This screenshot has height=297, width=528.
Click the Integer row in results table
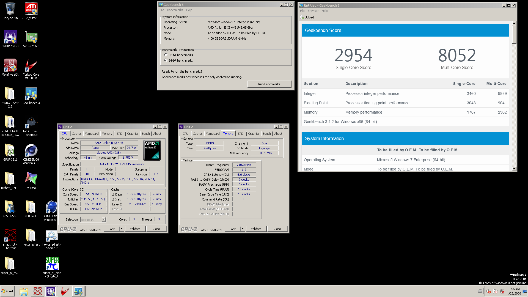pyautogui.click(x=405, y=94)
